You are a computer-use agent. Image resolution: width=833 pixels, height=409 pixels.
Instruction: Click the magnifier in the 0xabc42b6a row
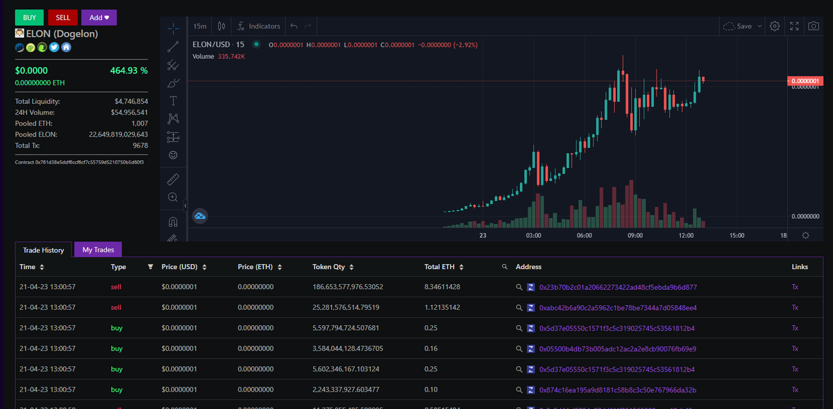click(519, 307)
